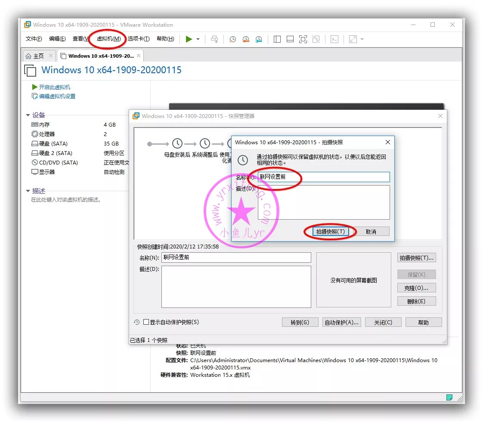
Task: Enter full screen mode via toolbar icon
Action: coord(303,39)
